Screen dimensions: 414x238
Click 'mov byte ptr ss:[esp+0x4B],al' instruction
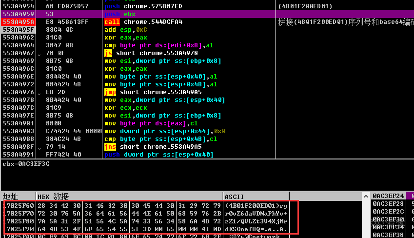[161, 84]
